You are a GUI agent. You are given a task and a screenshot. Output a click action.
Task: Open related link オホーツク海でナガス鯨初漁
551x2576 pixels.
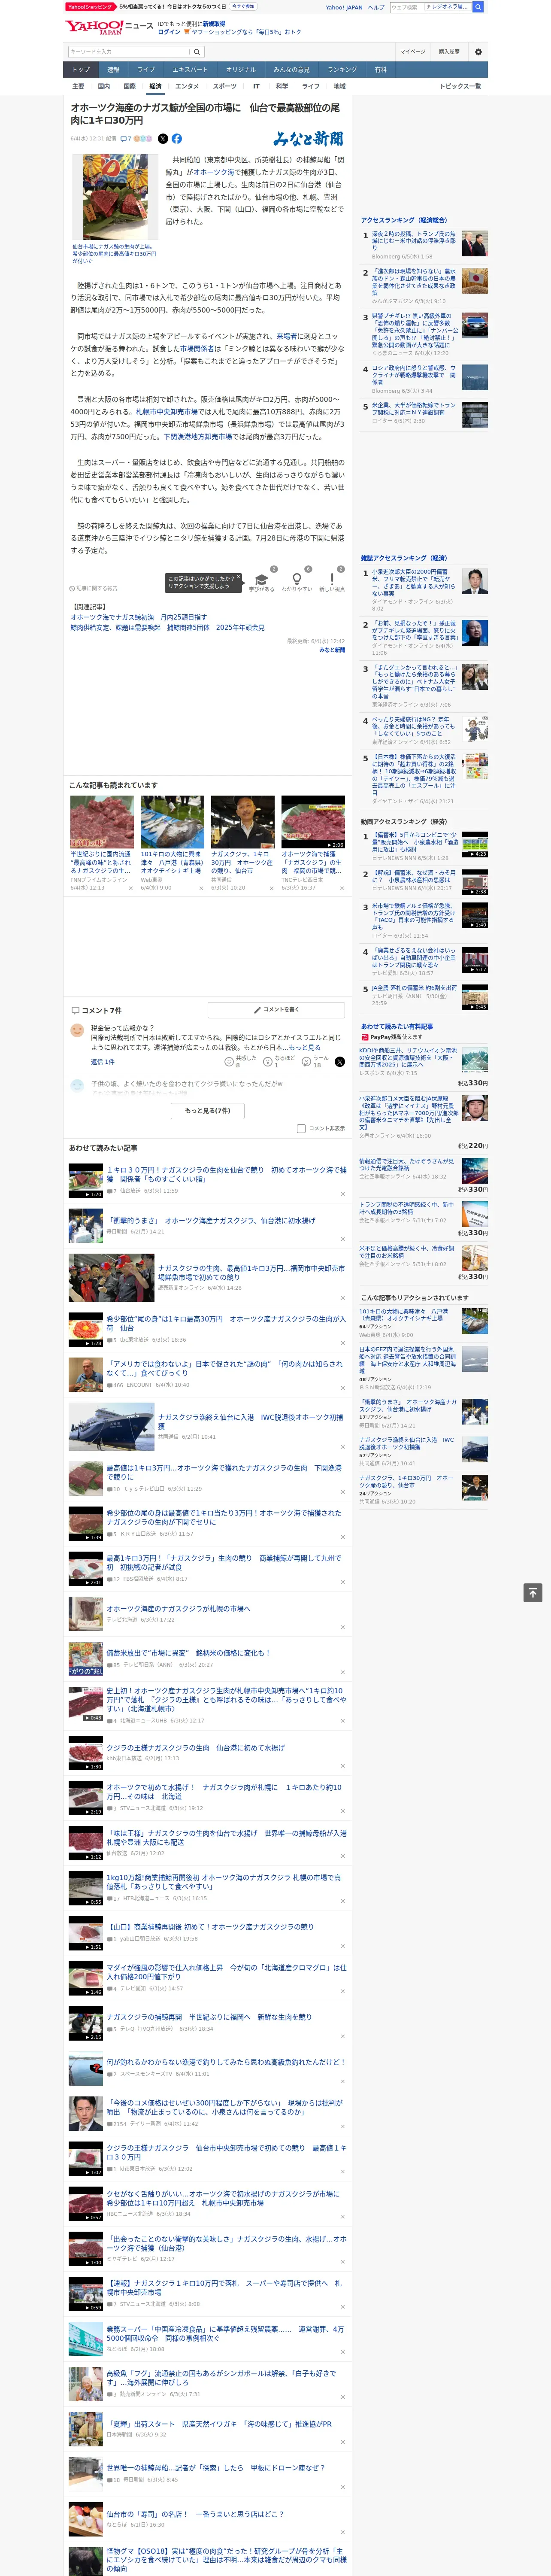pos(139,617)
